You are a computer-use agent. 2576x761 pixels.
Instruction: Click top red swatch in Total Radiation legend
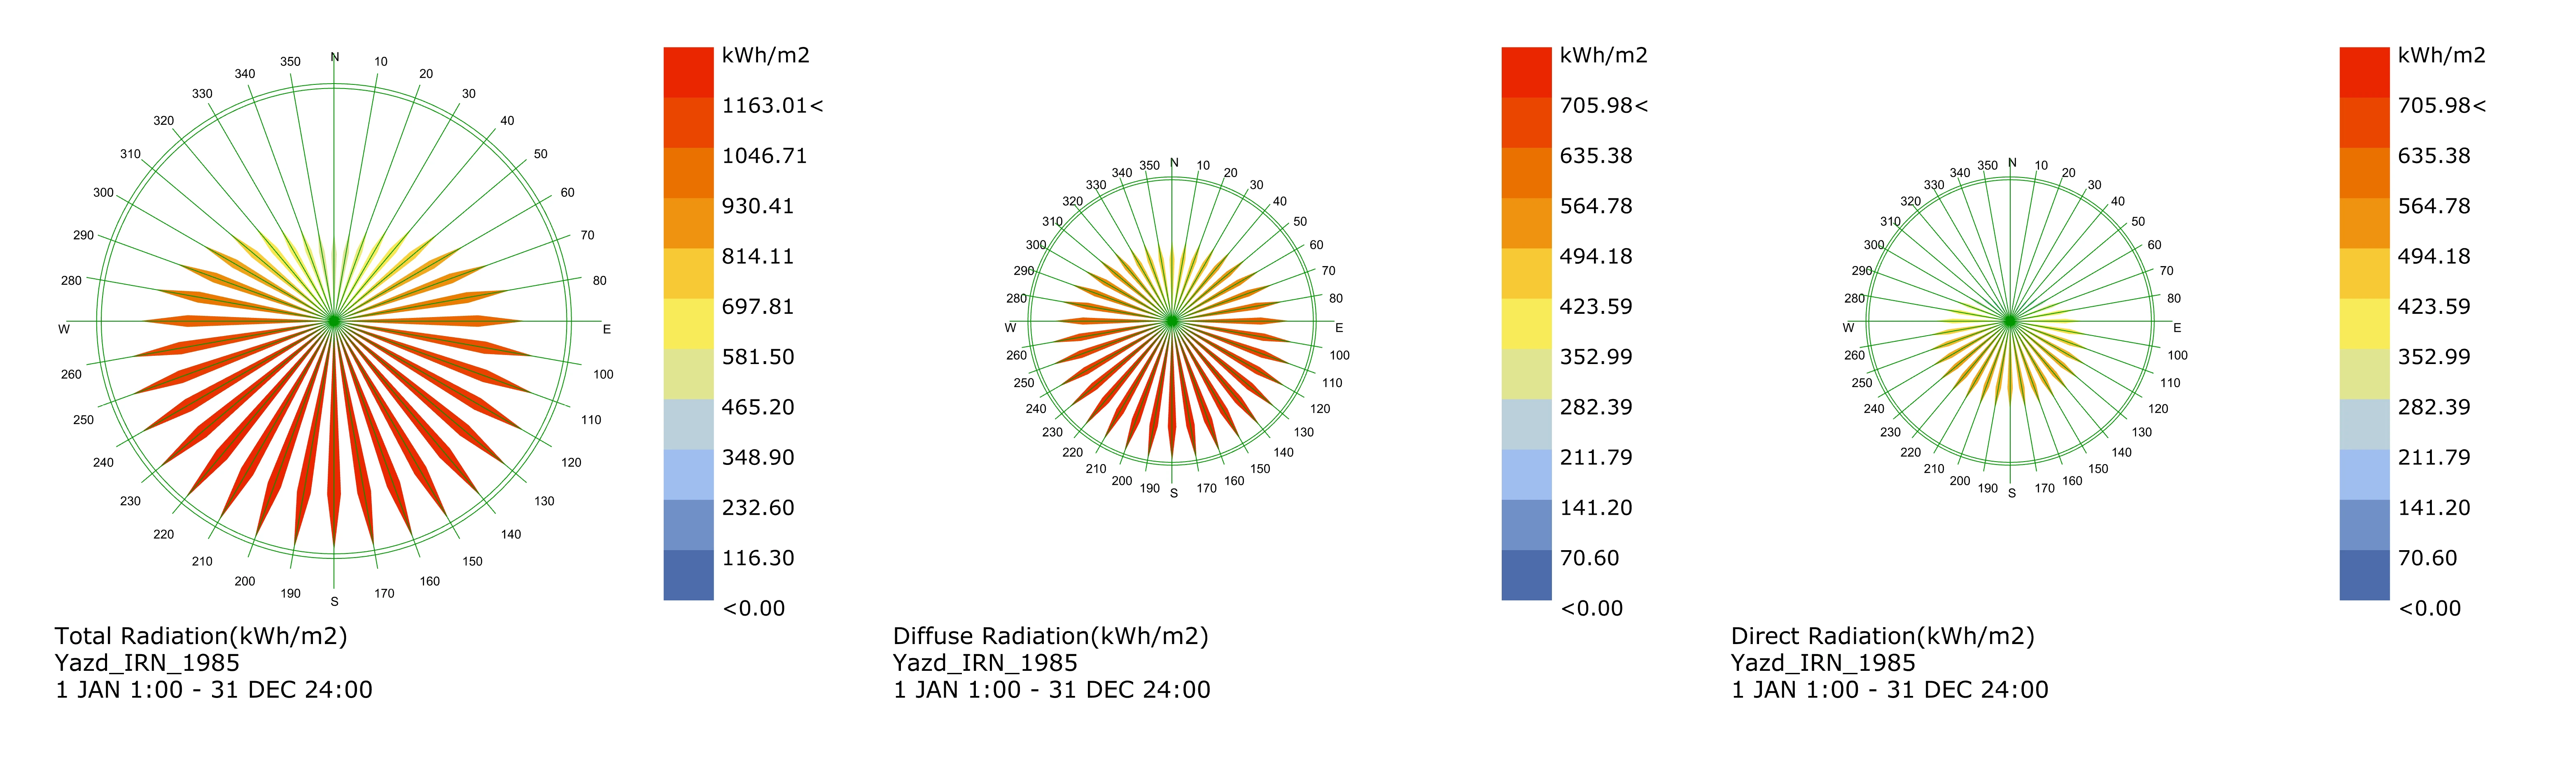click(688, 72)
